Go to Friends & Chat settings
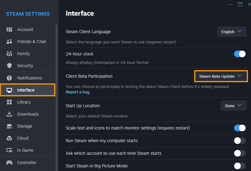The image size is (251, 171). [x=28, y=42]
